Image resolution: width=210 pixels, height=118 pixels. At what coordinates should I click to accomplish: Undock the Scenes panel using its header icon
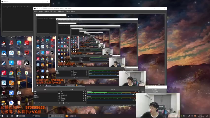click(57, 89)
